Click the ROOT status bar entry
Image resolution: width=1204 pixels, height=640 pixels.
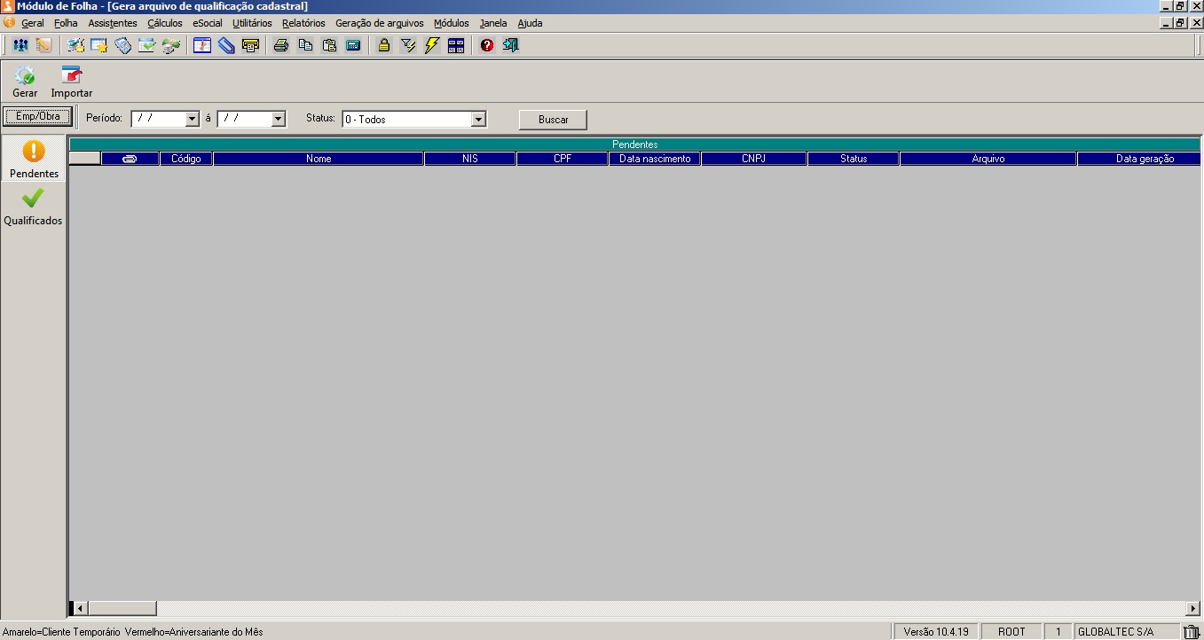(x=1011, y=632)
